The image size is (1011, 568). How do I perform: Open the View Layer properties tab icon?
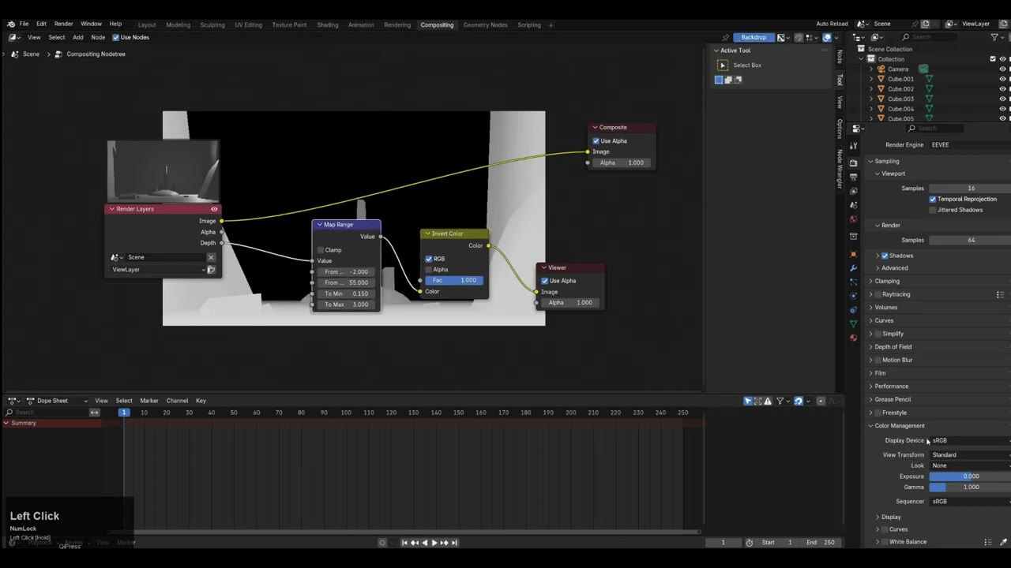coord(853,192)
